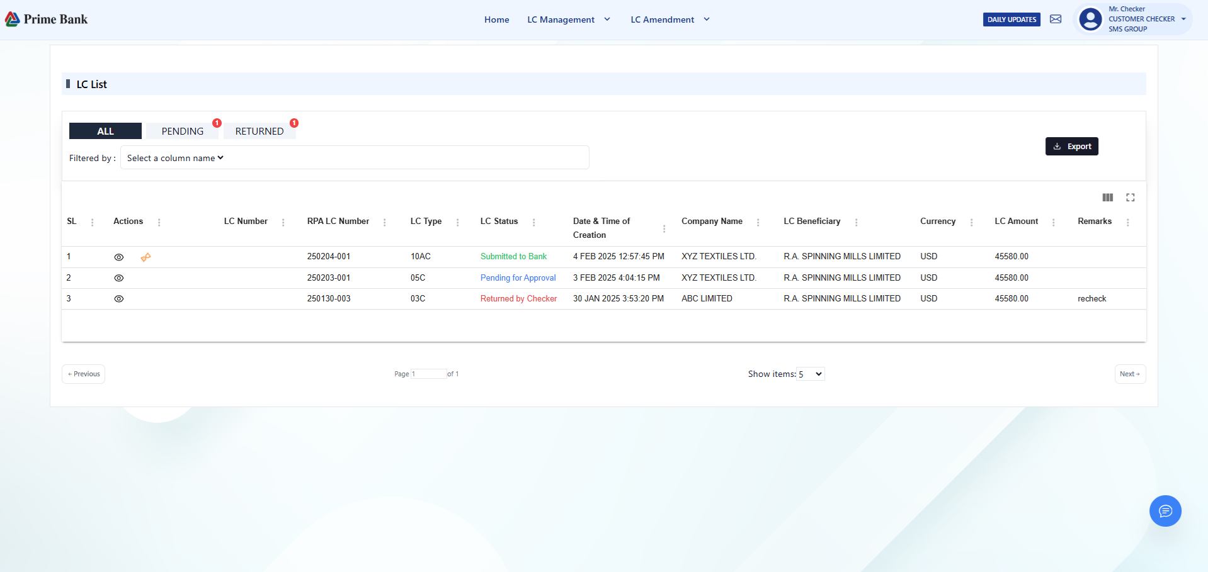Open the Date & Time column options menu

click(x=664, y=229)
